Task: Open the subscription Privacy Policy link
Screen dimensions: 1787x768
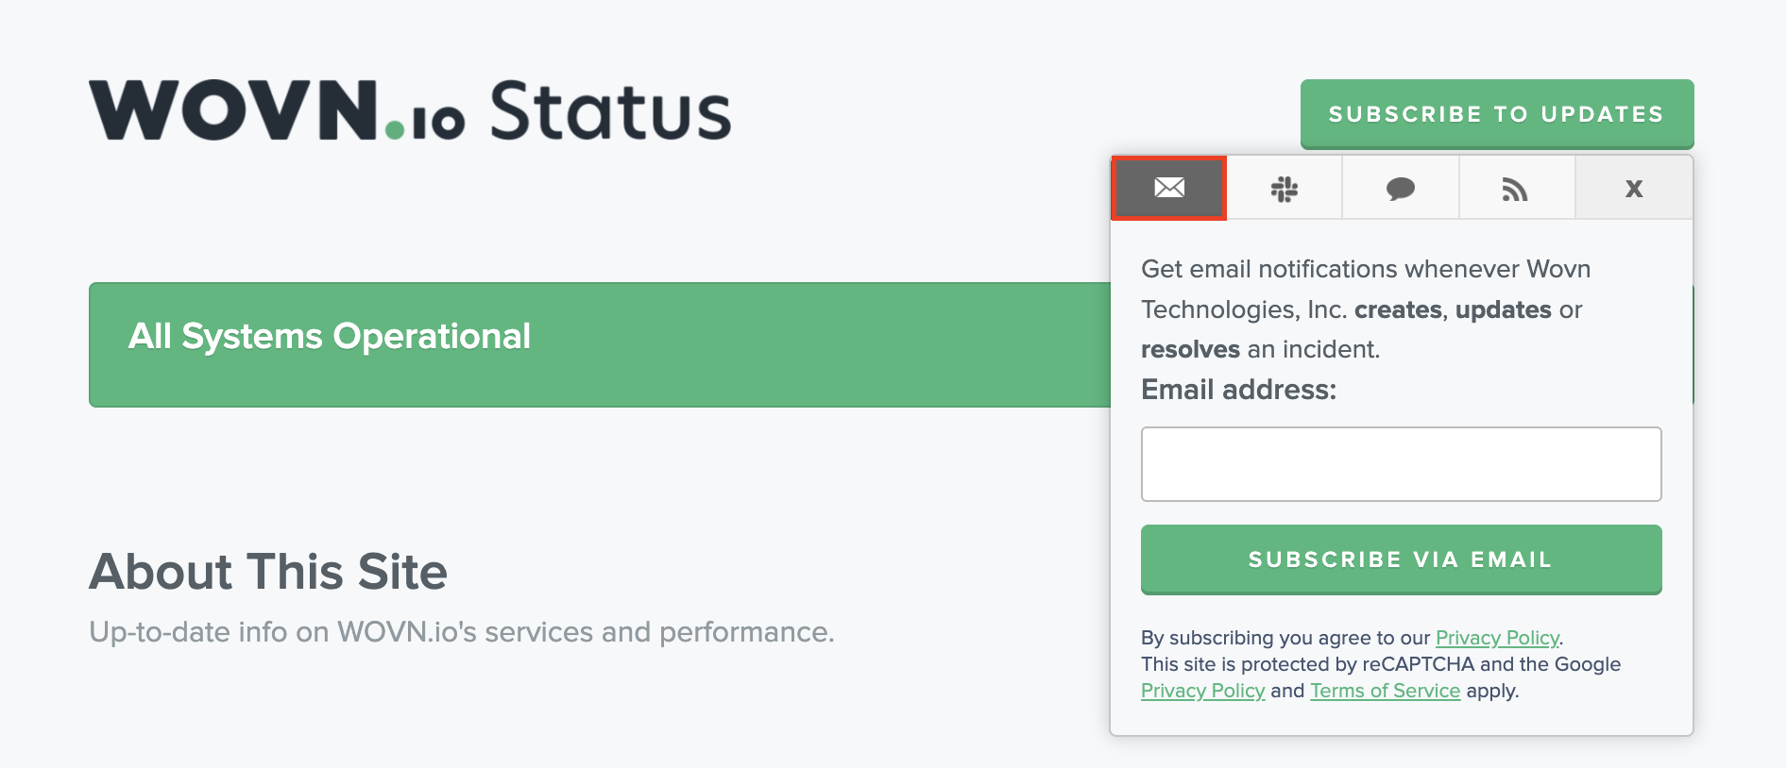Action: pos(1495,638)
